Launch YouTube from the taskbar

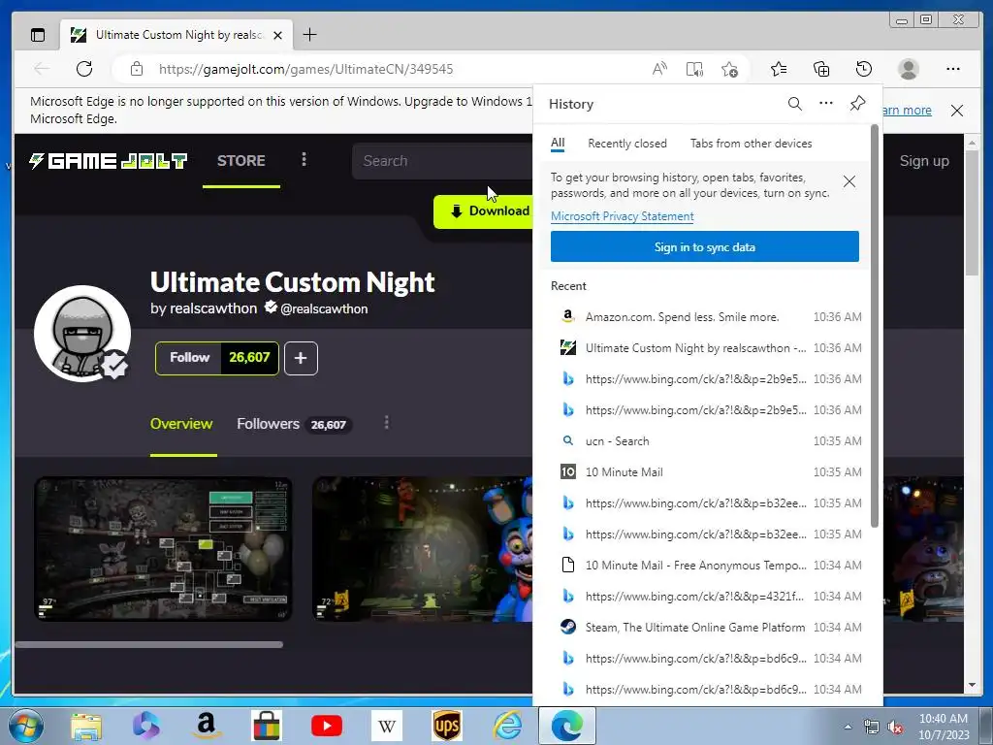pos(327,726)
